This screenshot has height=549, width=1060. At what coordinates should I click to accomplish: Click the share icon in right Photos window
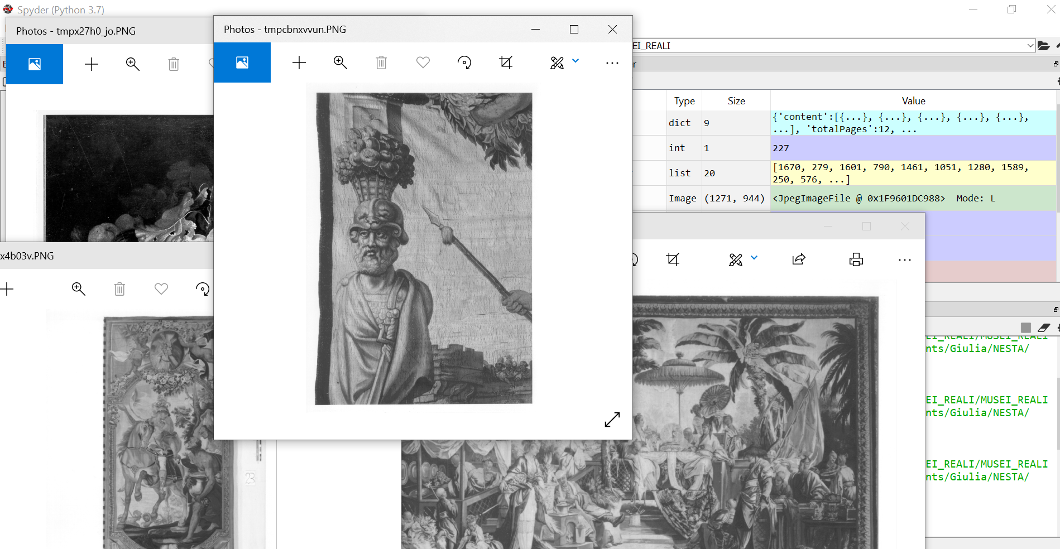pyautogui.click(x=799, y=259)
